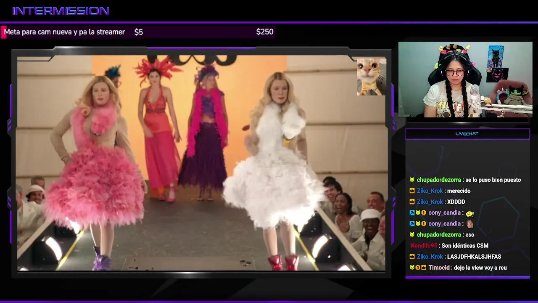Click the pink donation goal progress indicator
Viewport: 538px width, 303px height.
(3, 32)
